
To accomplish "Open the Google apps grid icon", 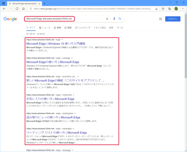I will point(161,19).
